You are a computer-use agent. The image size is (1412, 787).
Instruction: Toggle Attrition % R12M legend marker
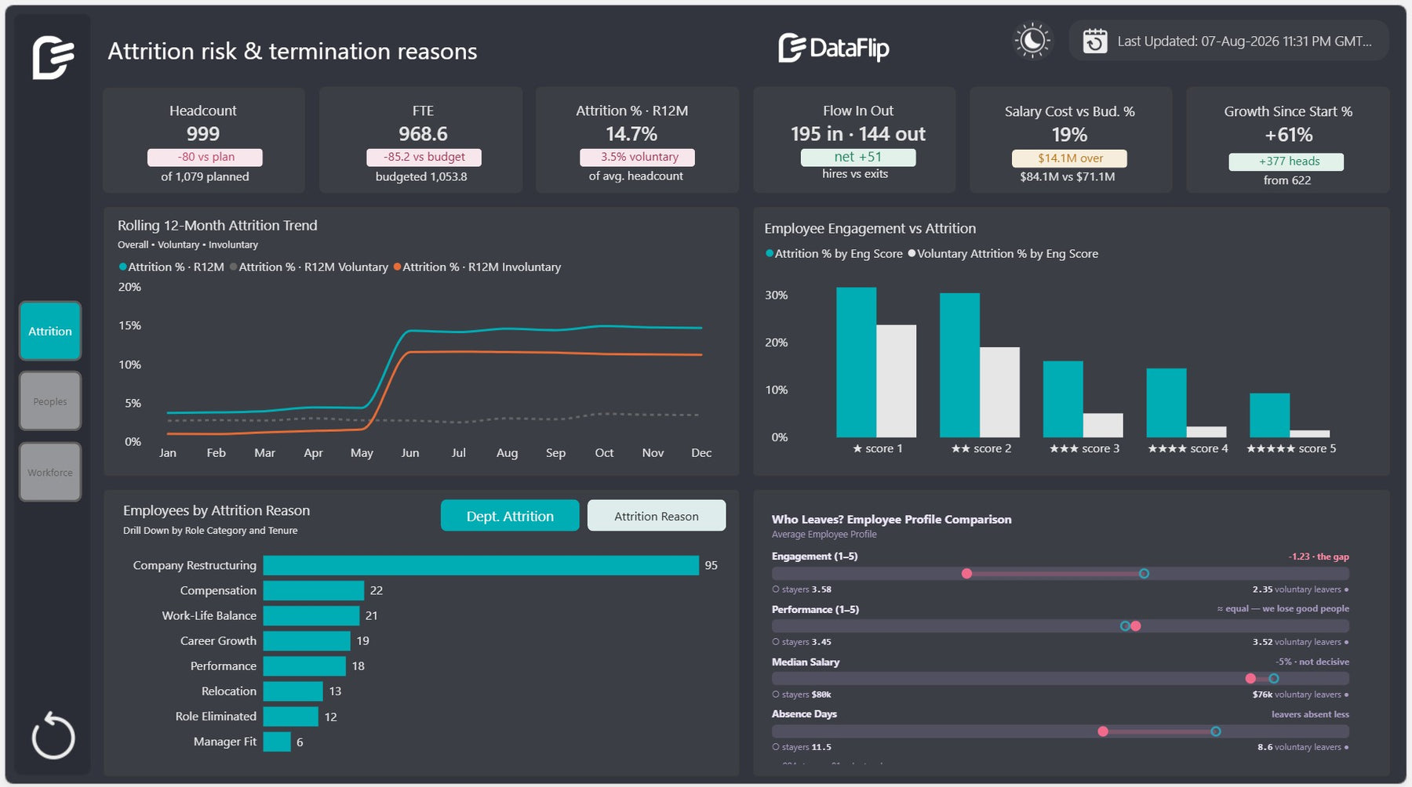[123, 267]
